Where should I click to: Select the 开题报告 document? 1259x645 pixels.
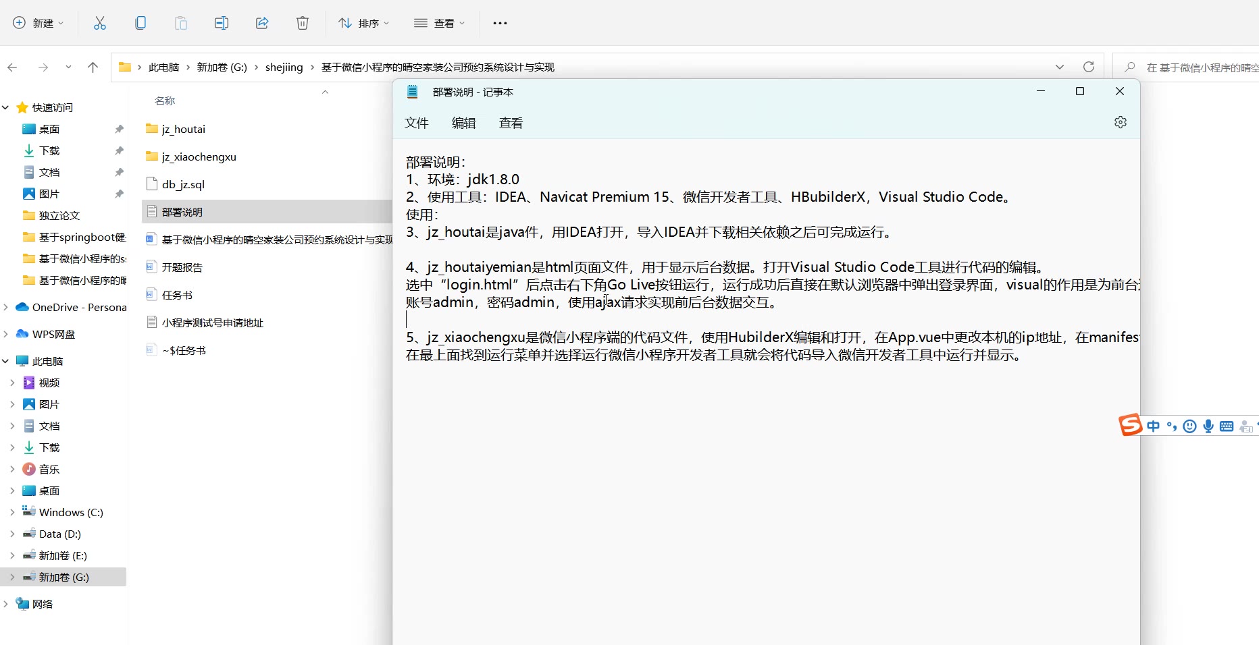tap(174, 267)
